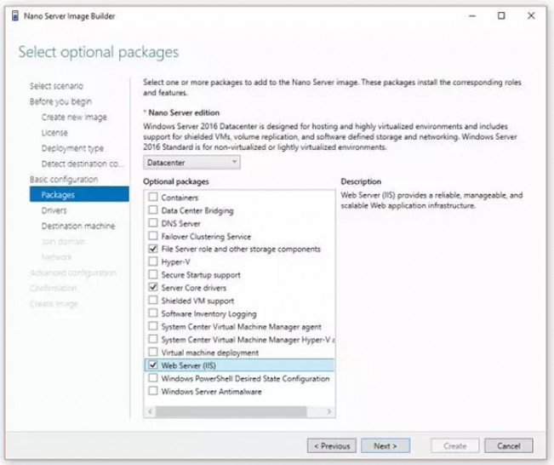This screenshot has height=465, width=554.
Task: Click the Select optional packages heading
Action: (99, 52)
